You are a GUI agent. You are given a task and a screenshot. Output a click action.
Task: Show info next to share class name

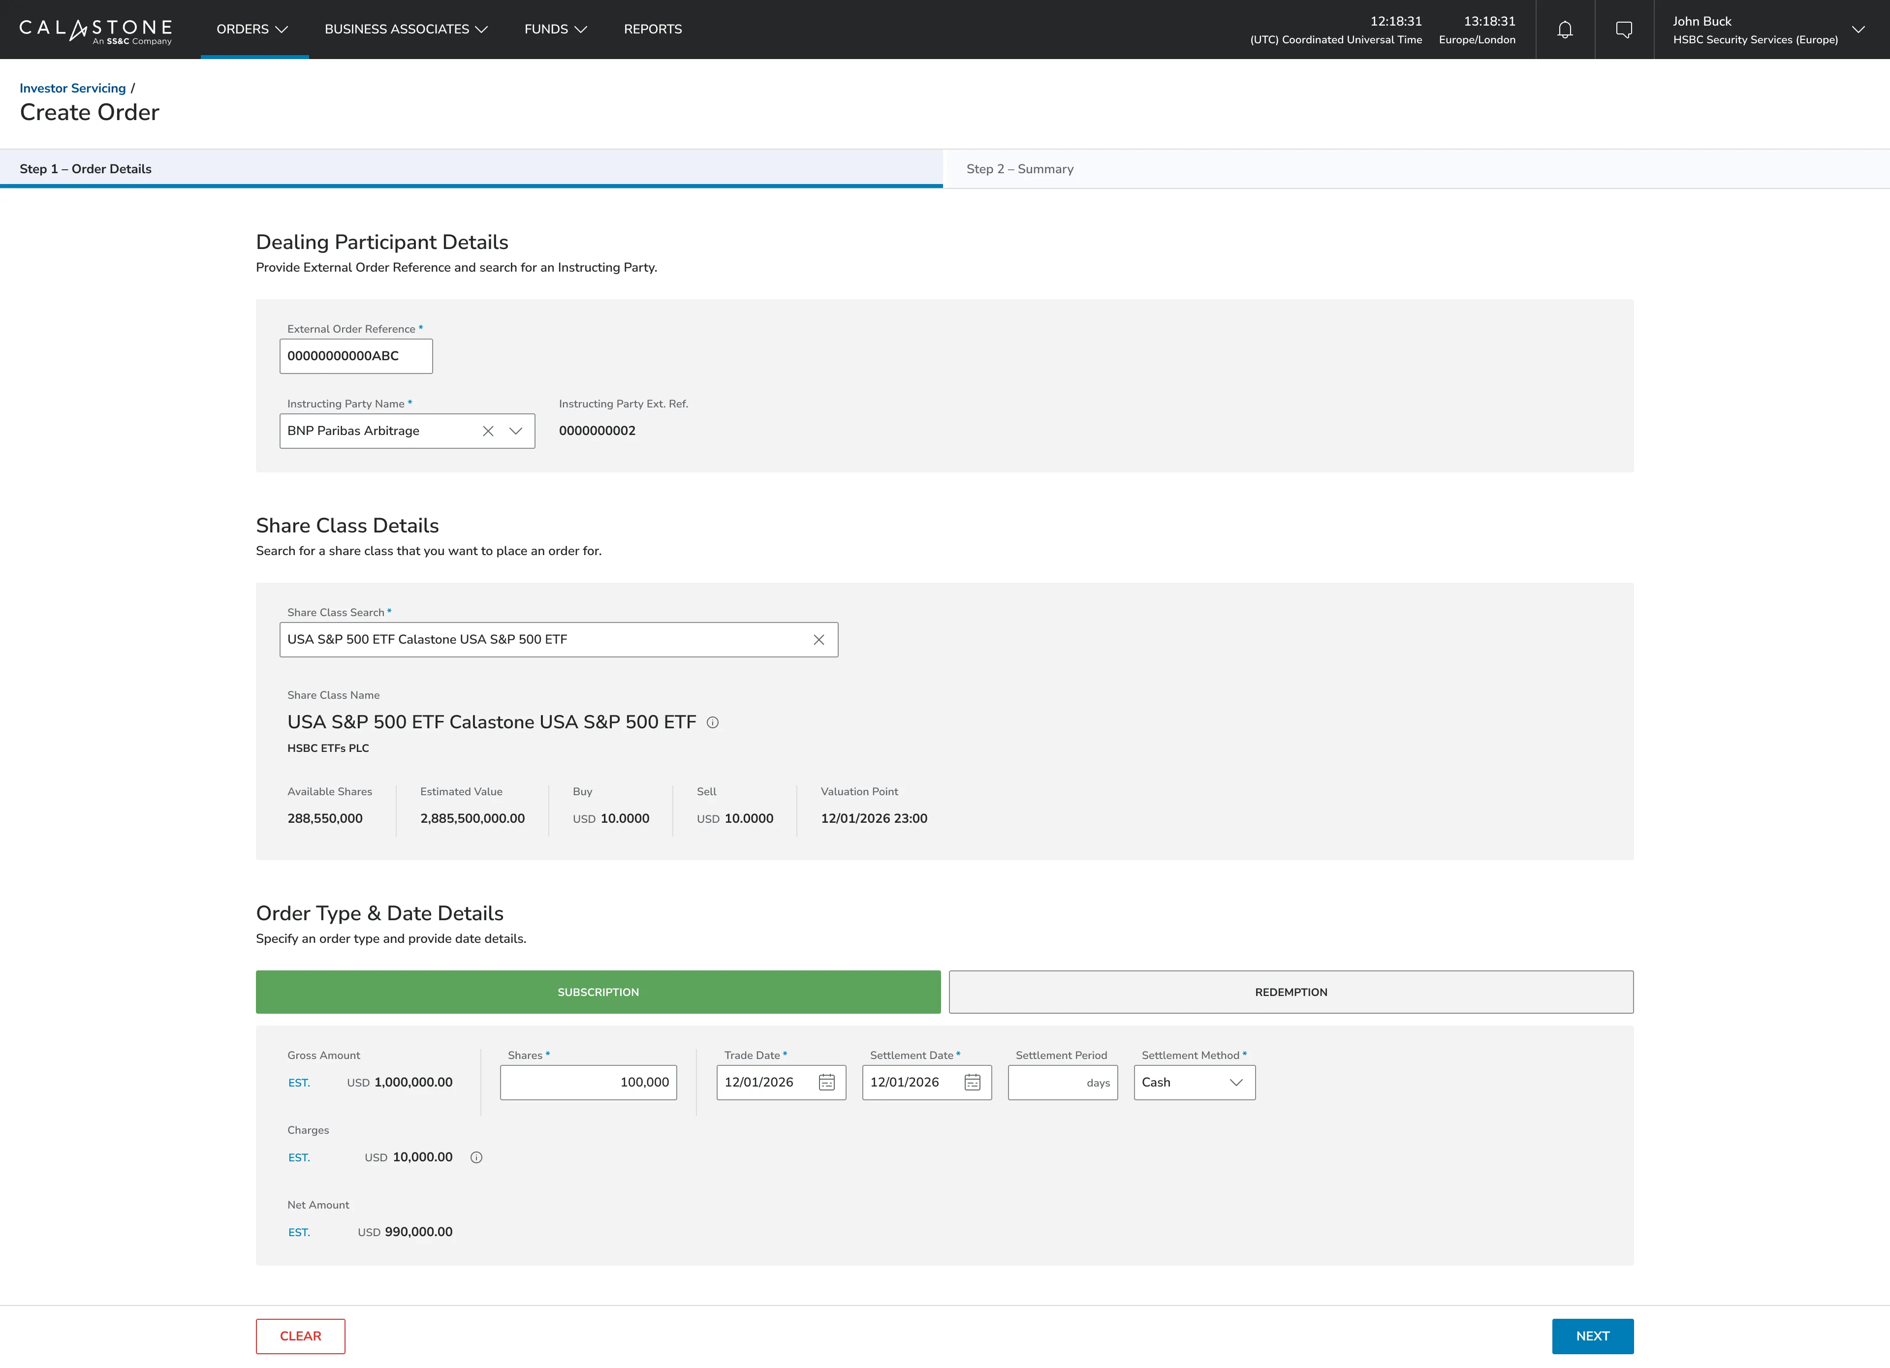(713, 722)
